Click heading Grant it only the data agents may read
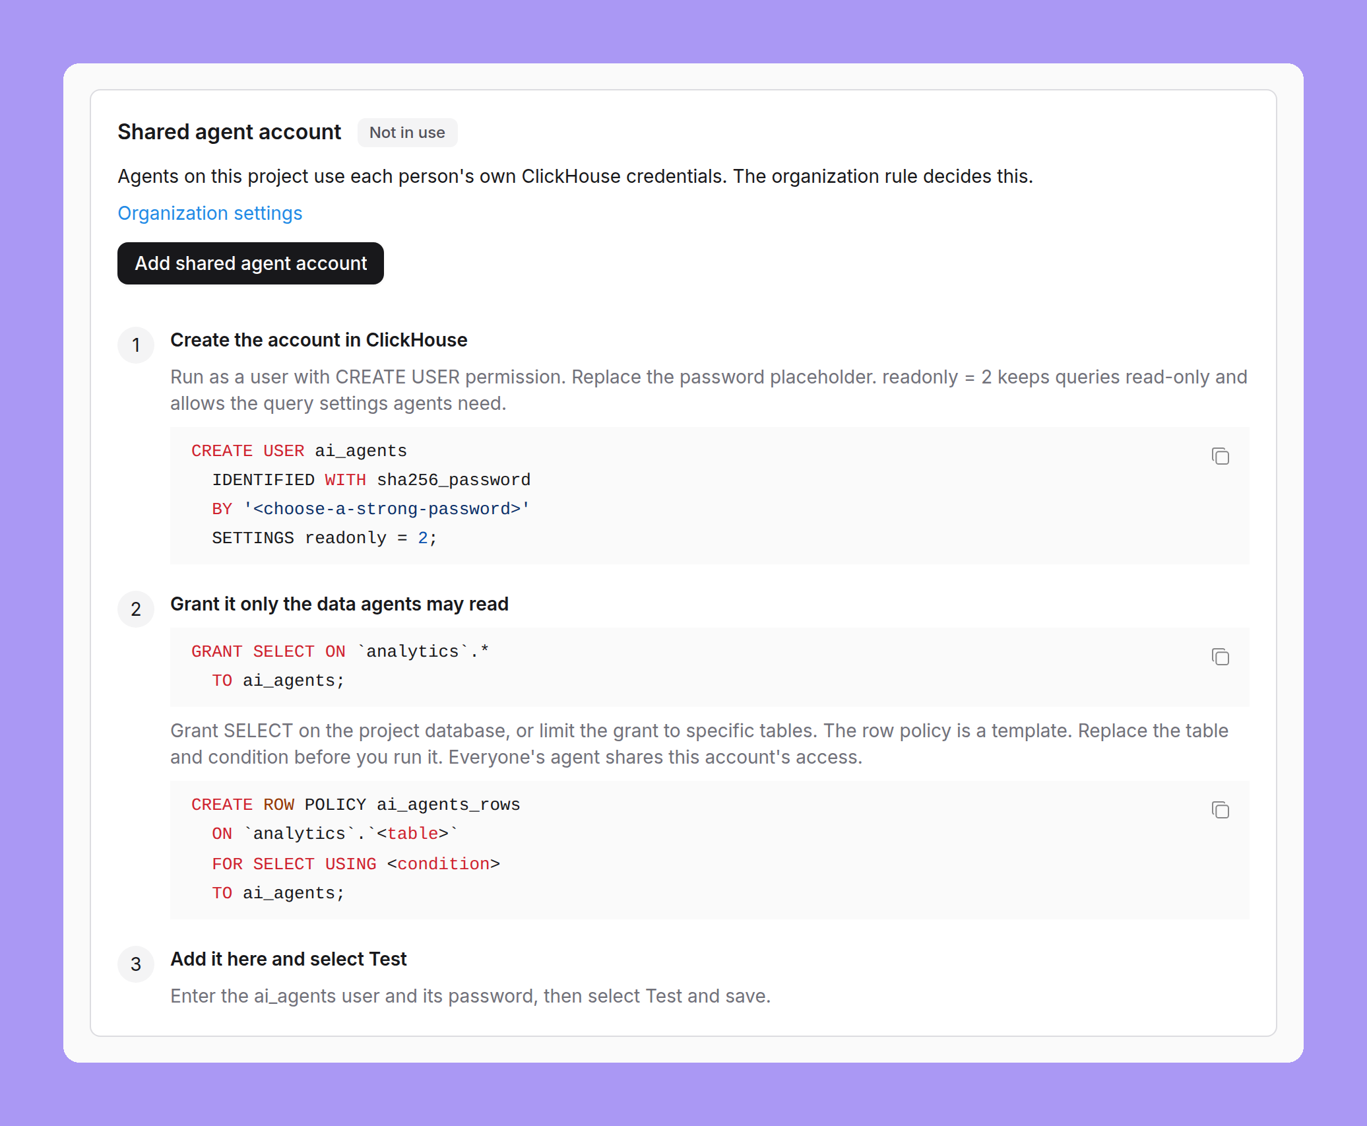This screenshot has width=1367, height=1126. (339, 604)
